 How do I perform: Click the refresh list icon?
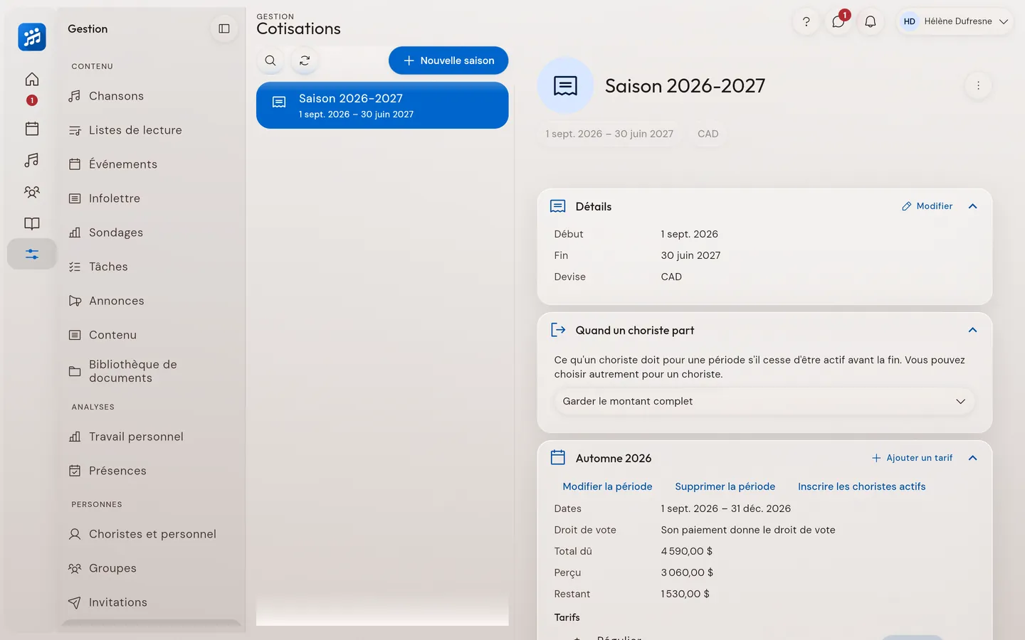(305, 60)
